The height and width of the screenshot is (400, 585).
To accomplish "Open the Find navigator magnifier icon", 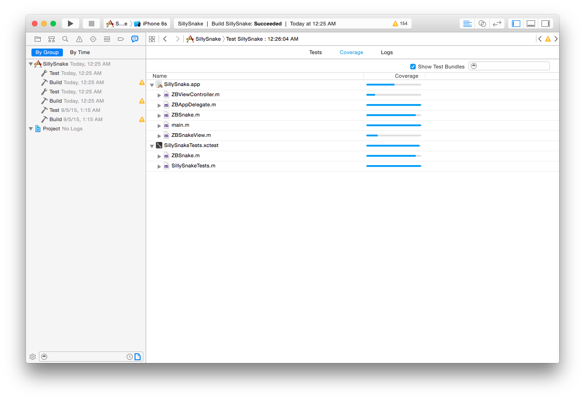I will click(65, 39).
